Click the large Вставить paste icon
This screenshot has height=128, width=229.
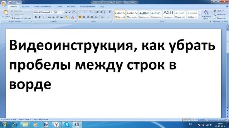(x=6, y=12)
